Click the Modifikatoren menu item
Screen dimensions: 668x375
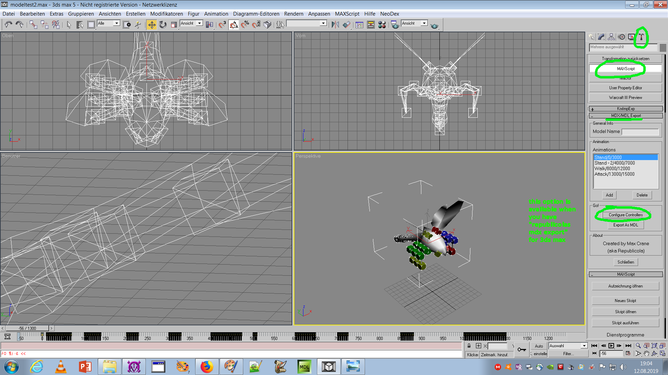pyautogui.click(x=166, y=13)
